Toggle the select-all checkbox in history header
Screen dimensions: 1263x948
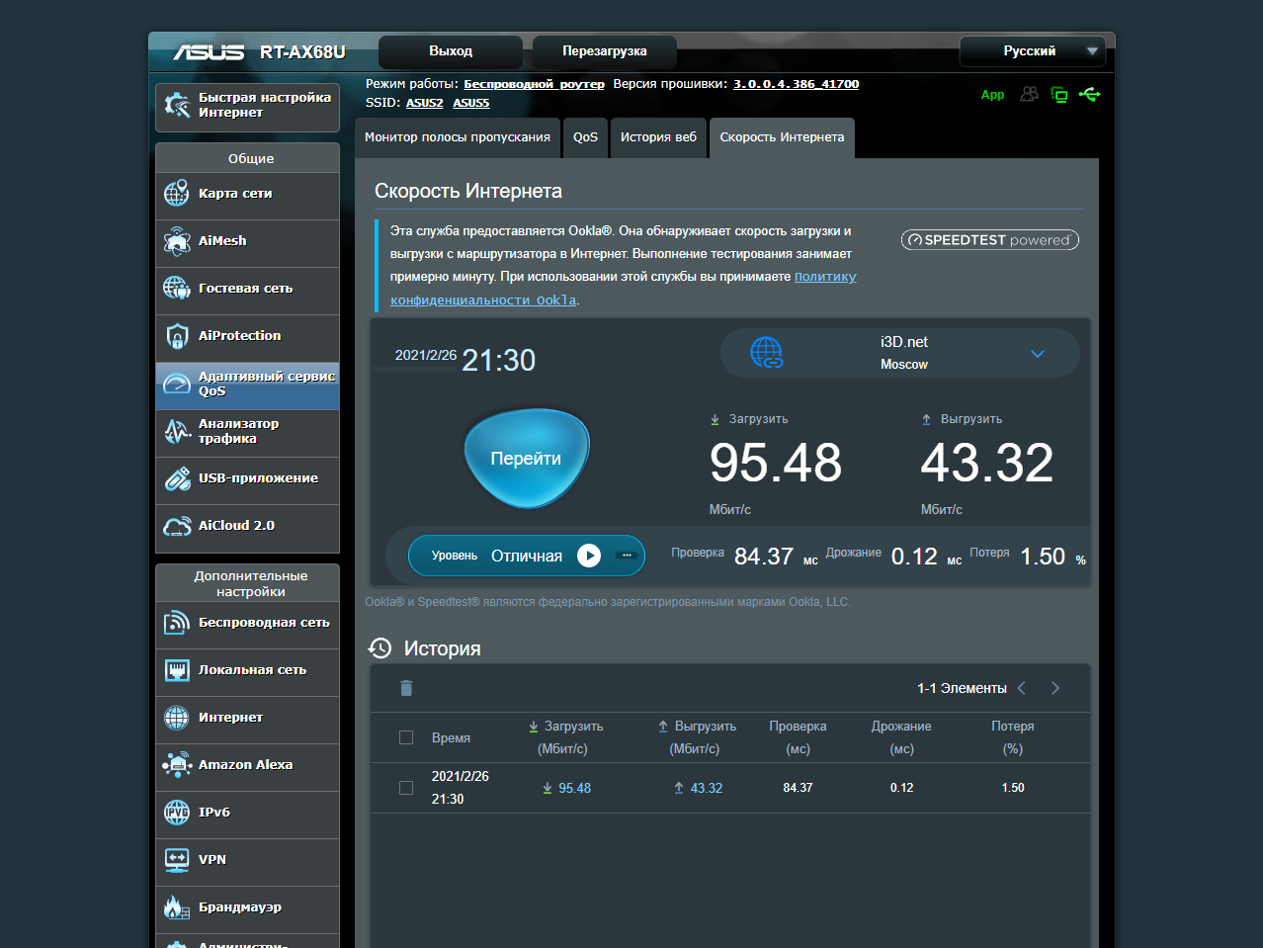[x=406, y=737]
